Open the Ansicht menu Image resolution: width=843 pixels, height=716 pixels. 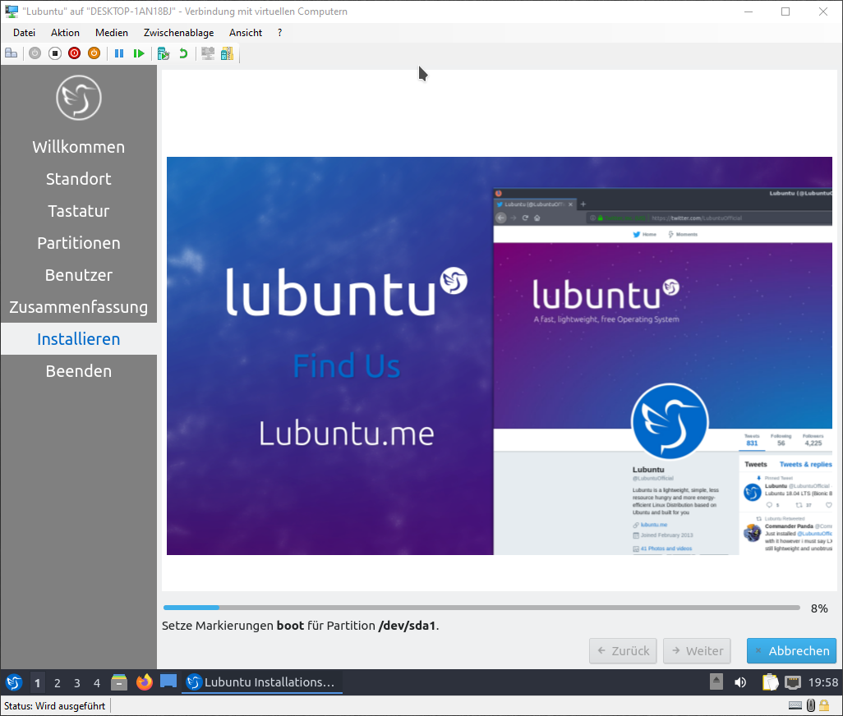coord(246,33)
